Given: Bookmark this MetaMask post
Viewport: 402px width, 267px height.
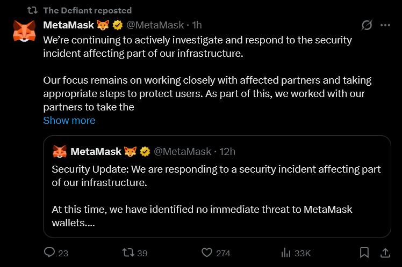Looking at the screenshot, I should 364,253.
